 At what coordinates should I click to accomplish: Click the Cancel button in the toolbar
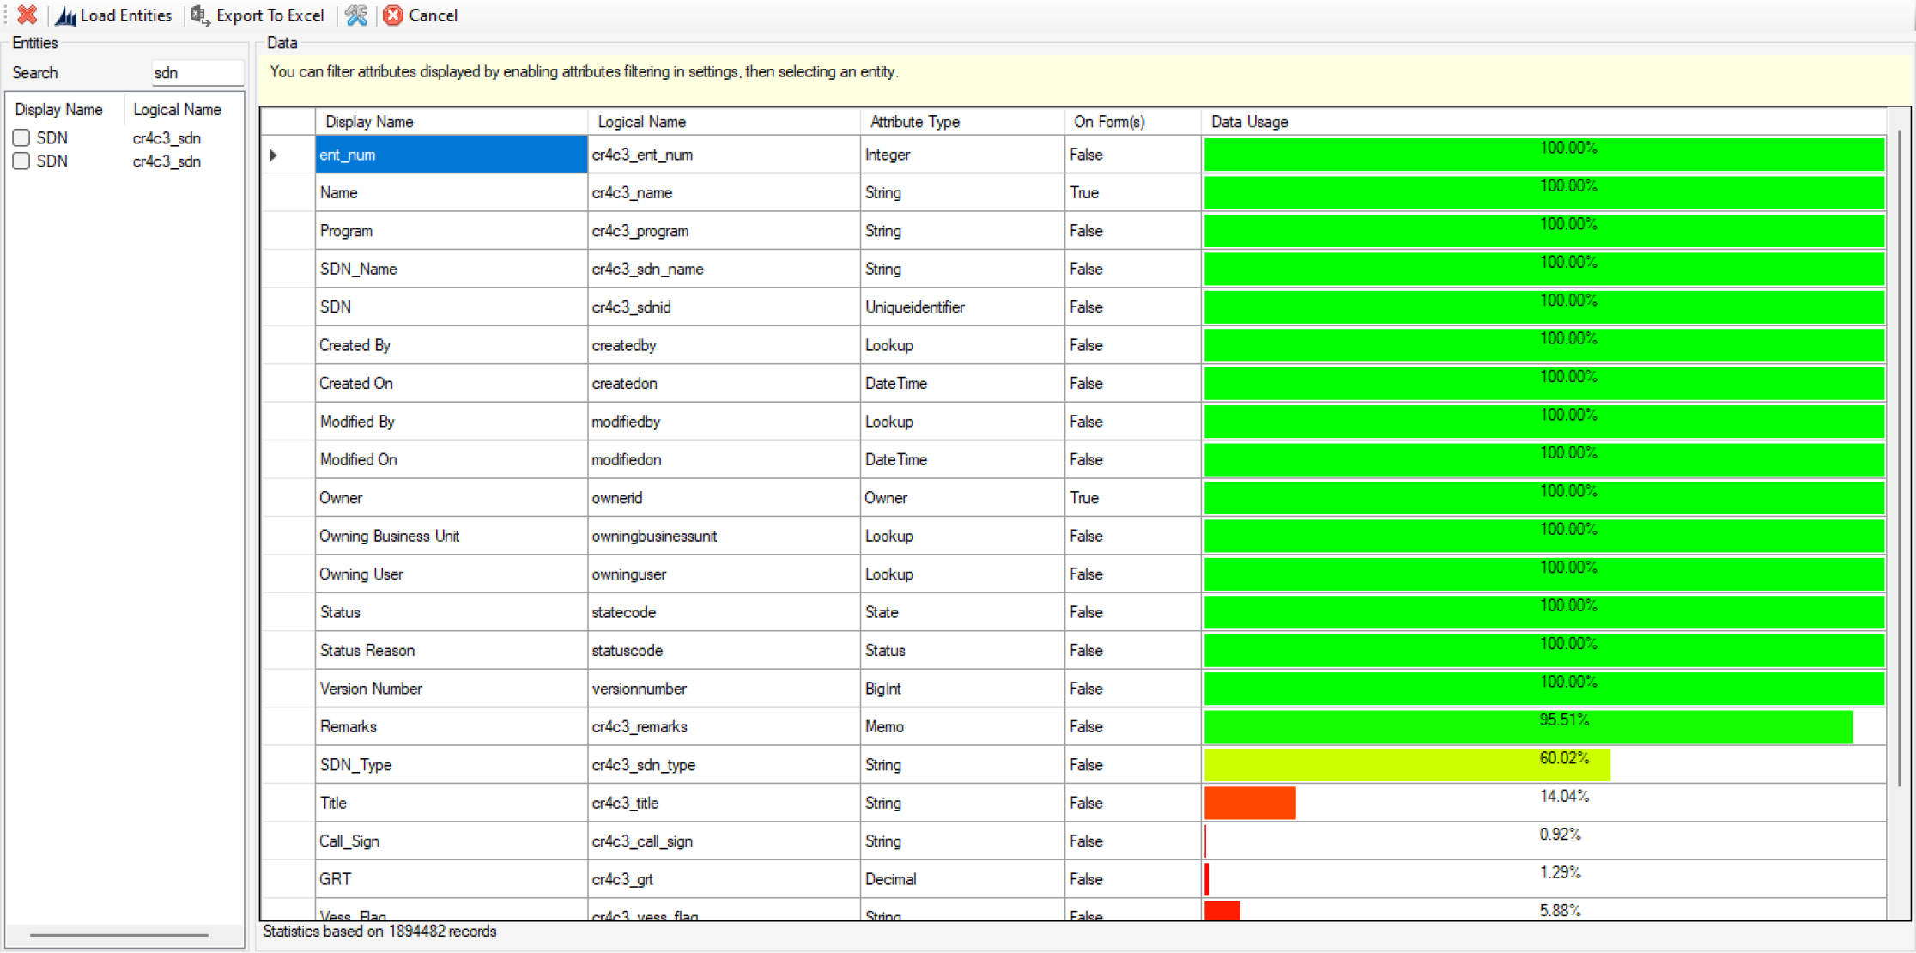click(x=421, y=15)
